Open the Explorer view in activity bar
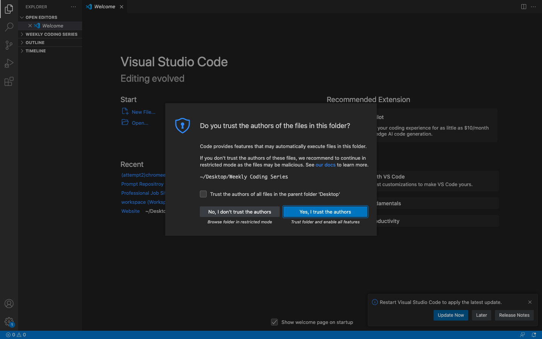The width and height of the screenshot is (542, 339). (9, 9)
